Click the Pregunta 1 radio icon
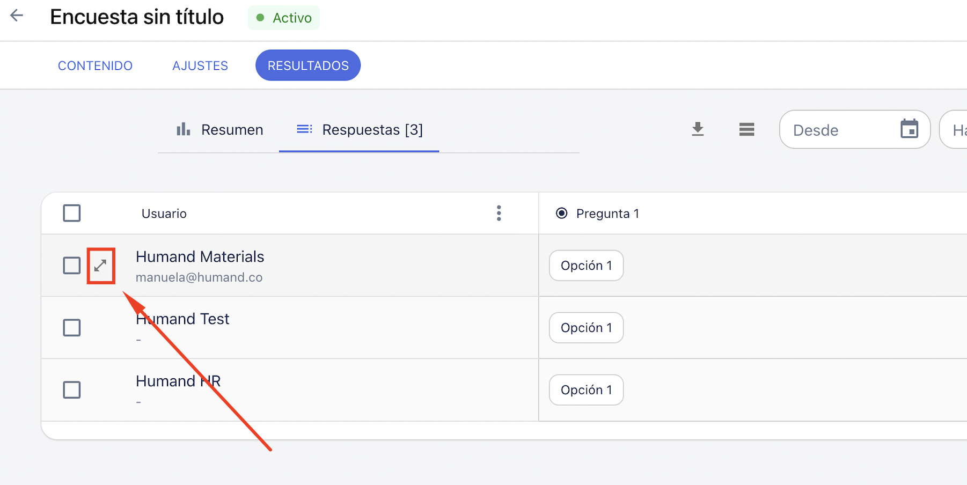 561,214
